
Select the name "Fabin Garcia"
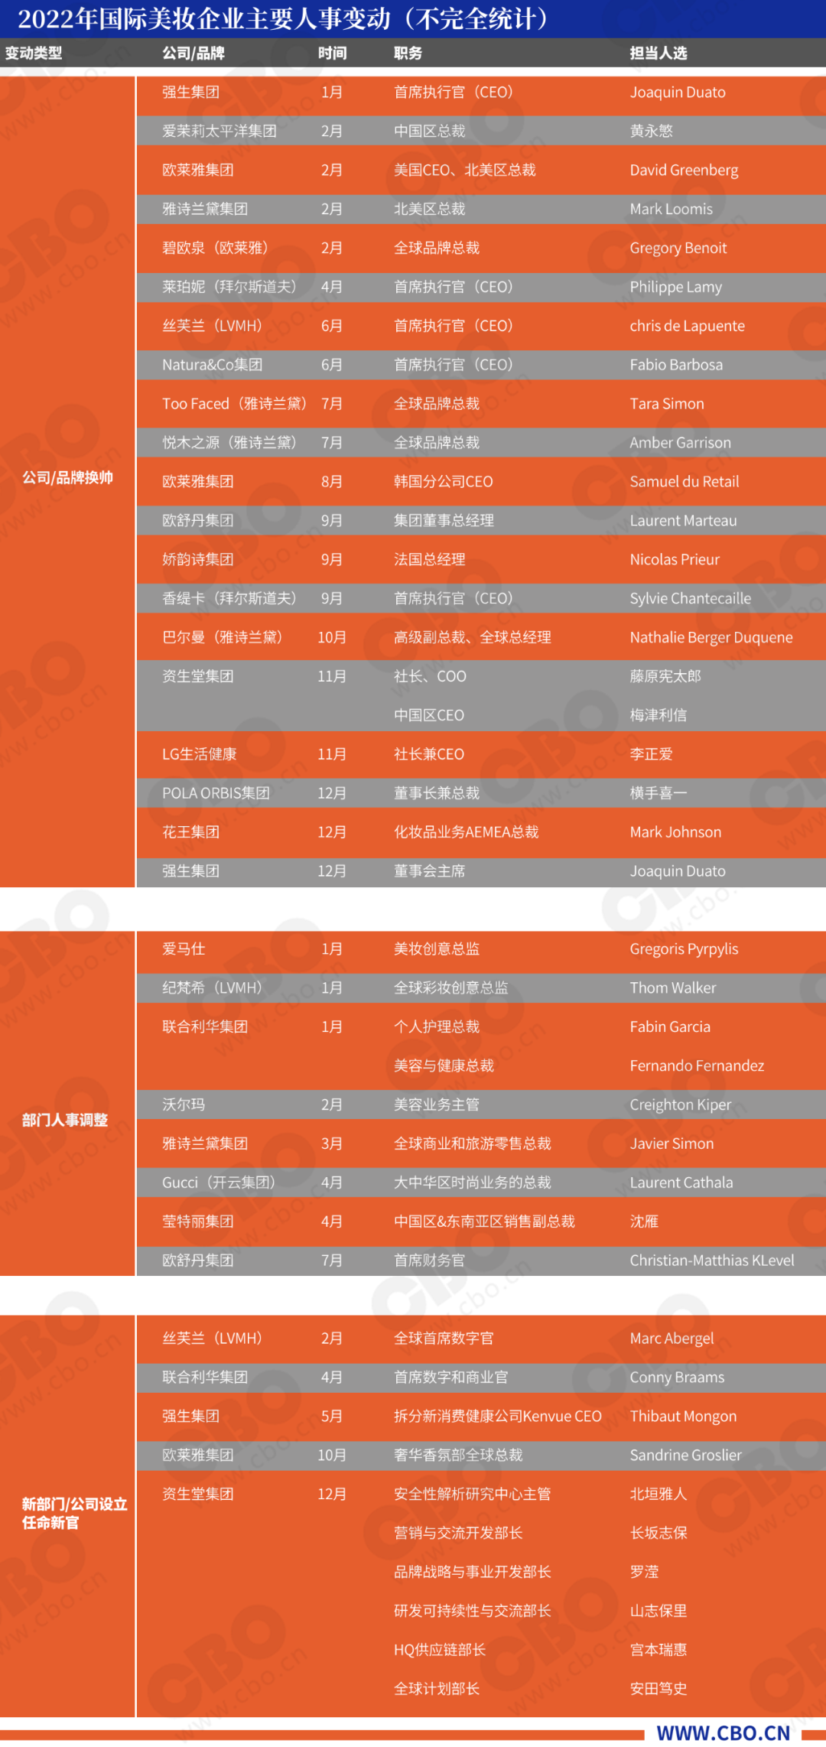coord(670,1027)
